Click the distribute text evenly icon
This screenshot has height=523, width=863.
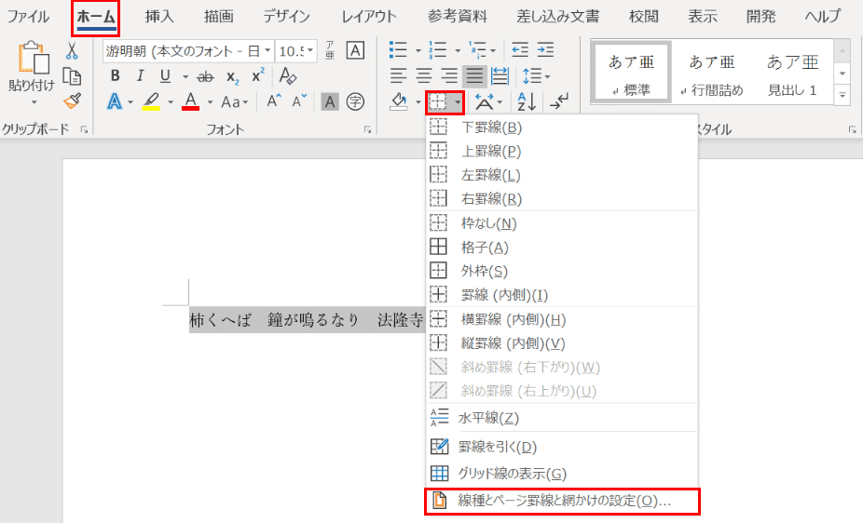pyautogui.click(x=500, y=75)
